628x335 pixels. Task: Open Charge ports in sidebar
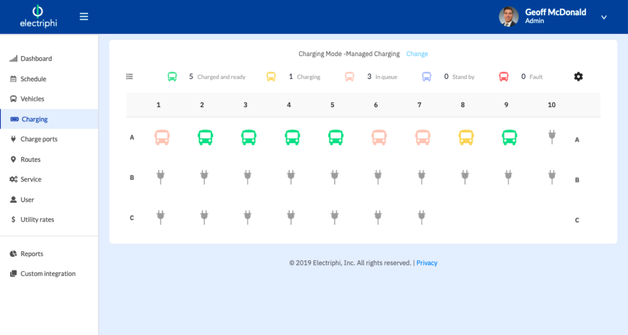click(x=49, y=139)
